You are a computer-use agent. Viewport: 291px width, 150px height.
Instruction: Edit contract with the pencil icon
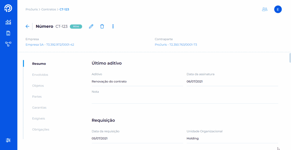click(x=91, y=26)
